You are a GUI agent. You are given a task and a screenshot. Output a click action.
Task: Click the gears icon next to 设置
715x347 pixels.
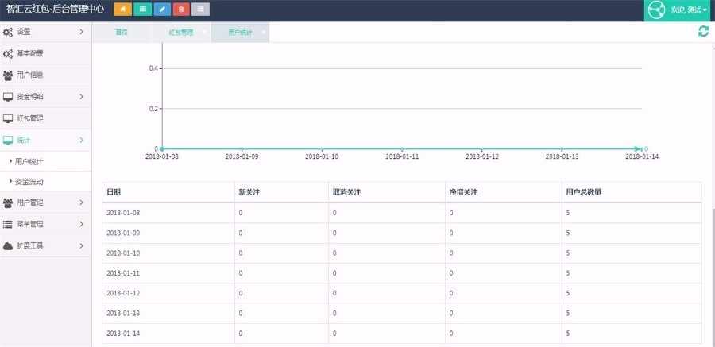pos(8,32)
